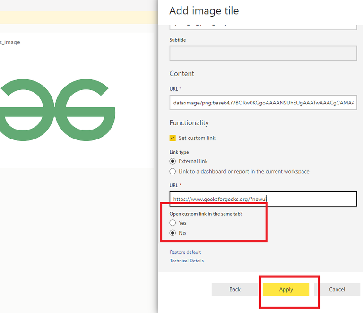Cancel adding the image tile
Screen dimensions: 363x313
(x=337, y=289)
